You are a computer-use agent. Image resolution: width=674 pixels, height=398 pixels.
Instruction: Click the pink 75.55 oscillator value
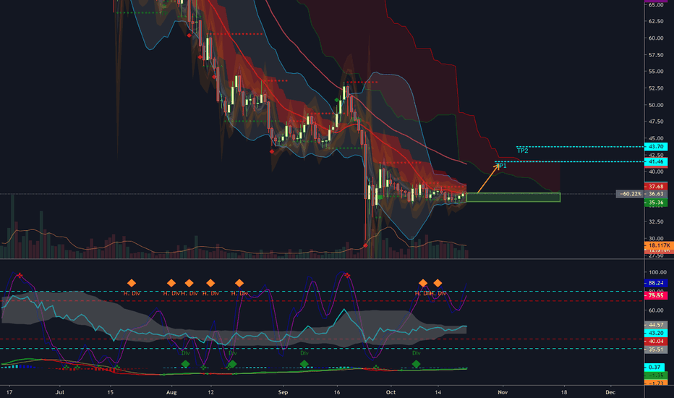point(656,295)
